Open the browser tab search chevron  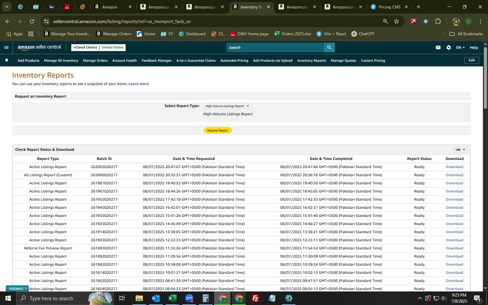[x=6, y=7]
